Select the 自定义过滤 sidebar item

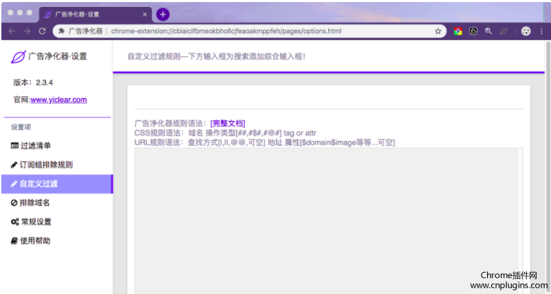[39, 184]
